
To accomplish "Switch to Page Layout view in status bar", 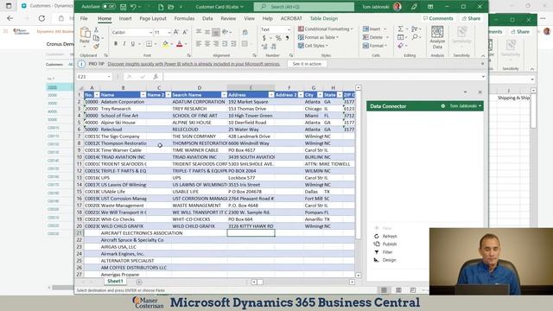I will coord(398,290).
